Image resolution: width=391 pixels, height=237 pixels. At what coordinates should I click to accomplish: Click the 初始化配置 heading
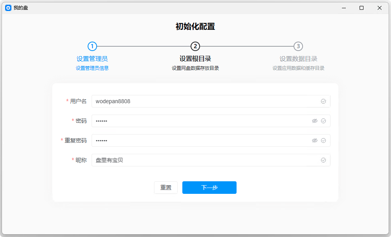[x=195, y=26]
